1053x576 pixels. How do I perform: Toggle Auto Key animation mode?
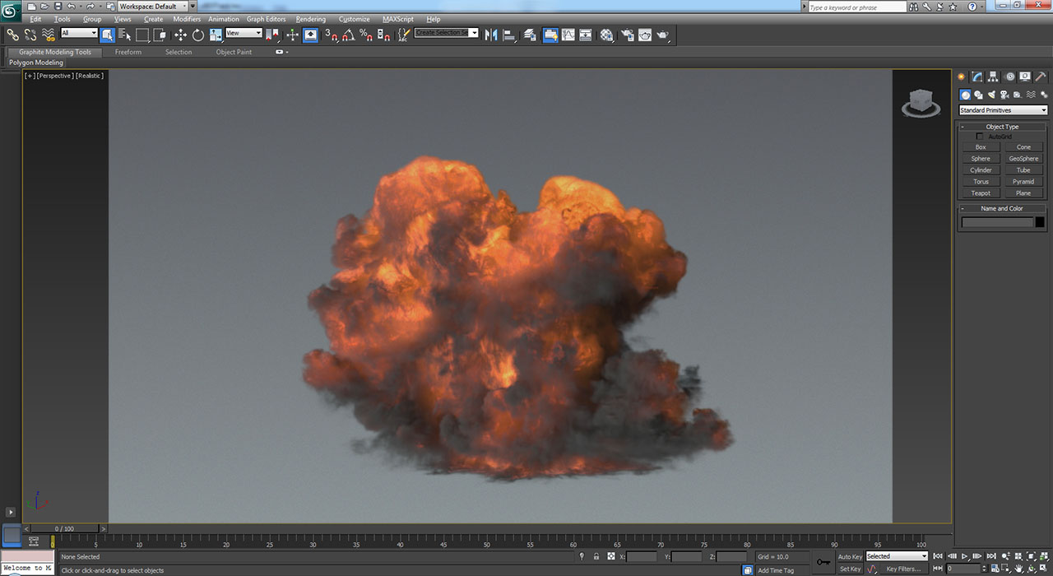(x=850, y=557)
